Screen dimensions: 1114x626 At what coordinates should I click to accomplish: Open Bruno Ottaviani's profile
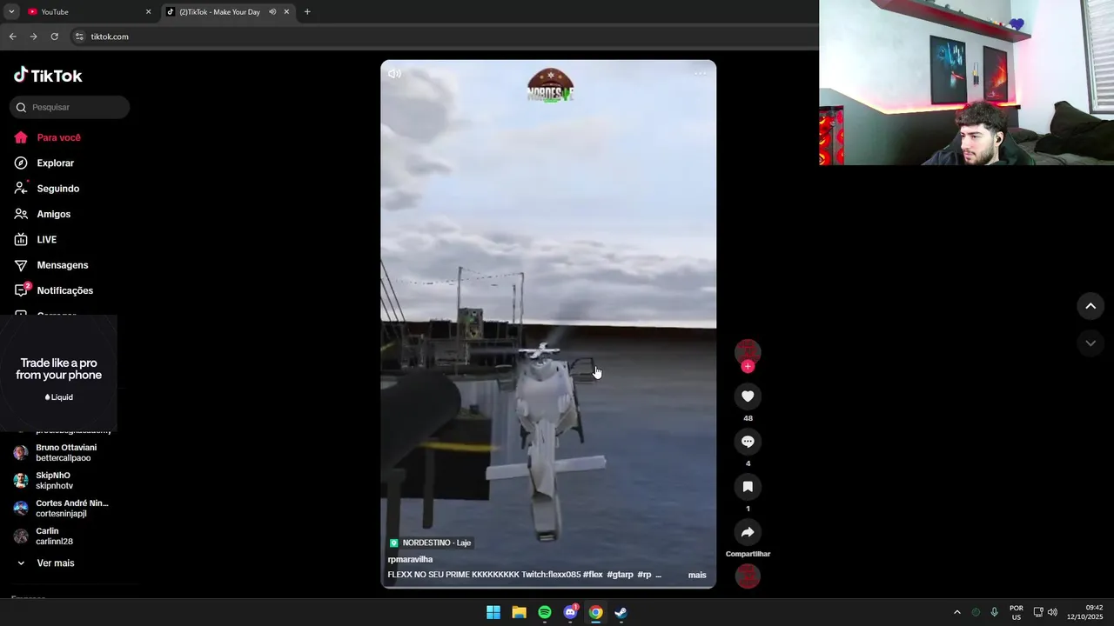tap(61, 453)
